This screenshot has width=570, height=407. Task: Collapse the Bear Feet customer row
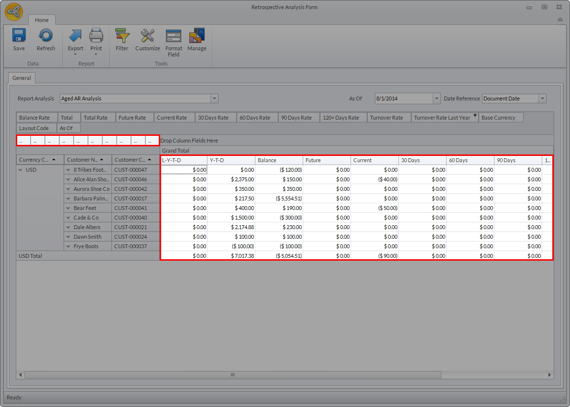(68, 208)
